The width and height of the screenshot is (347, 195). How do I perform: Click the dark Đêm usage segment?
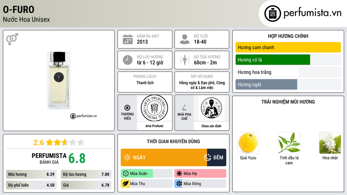pyautogui.click(x=217, y=157)
